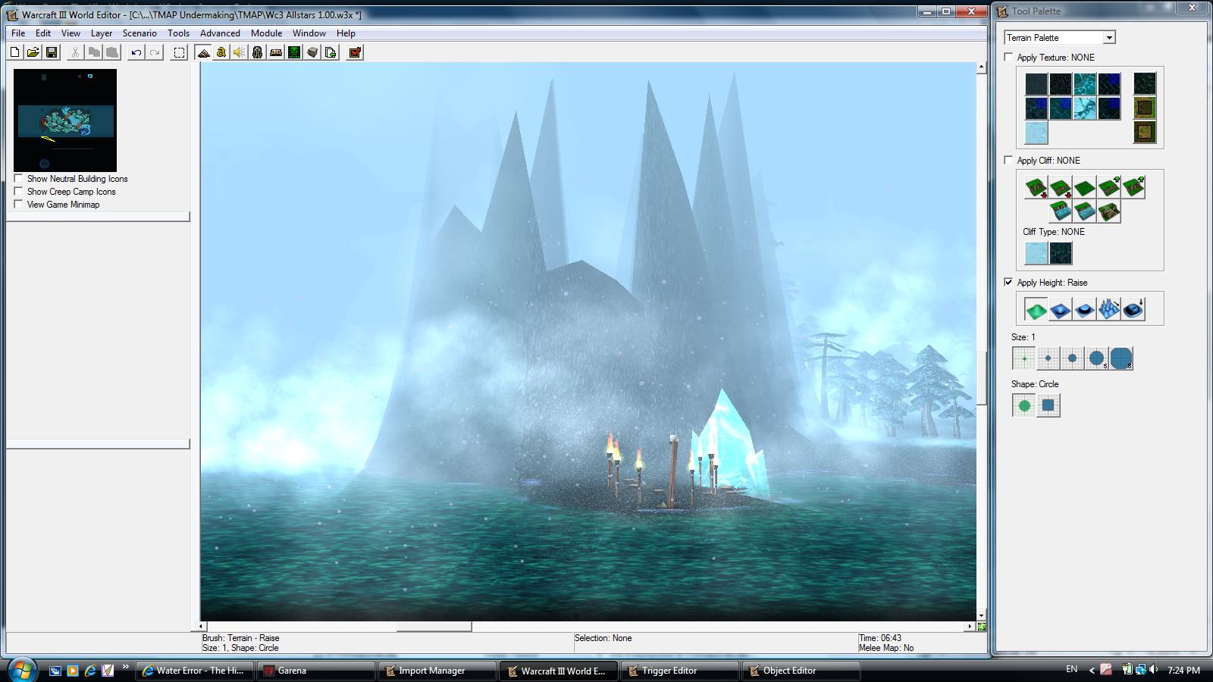Image resolution: width=1213 pixels, height=682 pixels.
Task: Select the raise two cliff levels tool
Action: coord(1133,187)
